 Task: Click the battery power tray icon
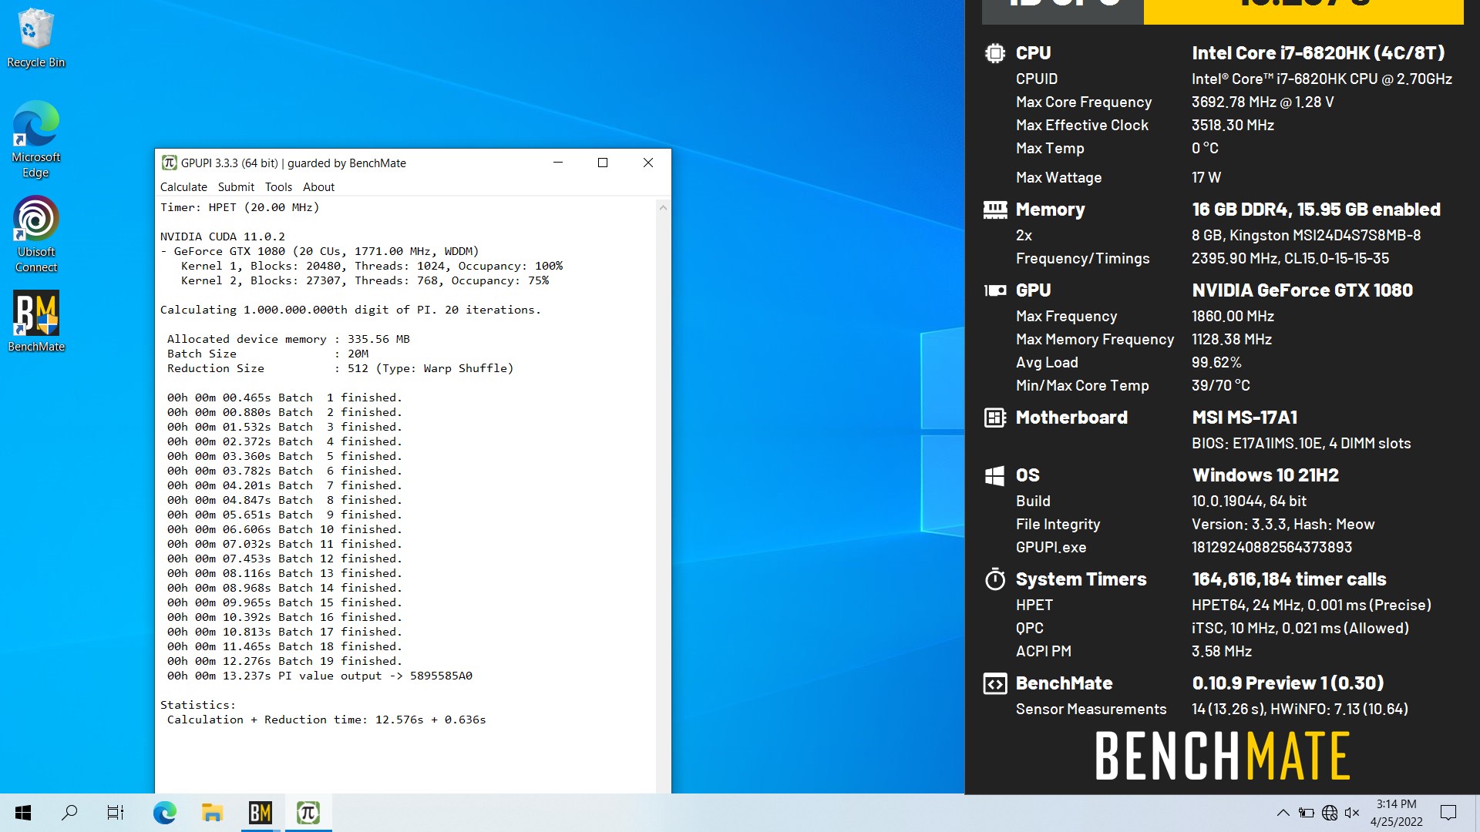pos(1307,813)
